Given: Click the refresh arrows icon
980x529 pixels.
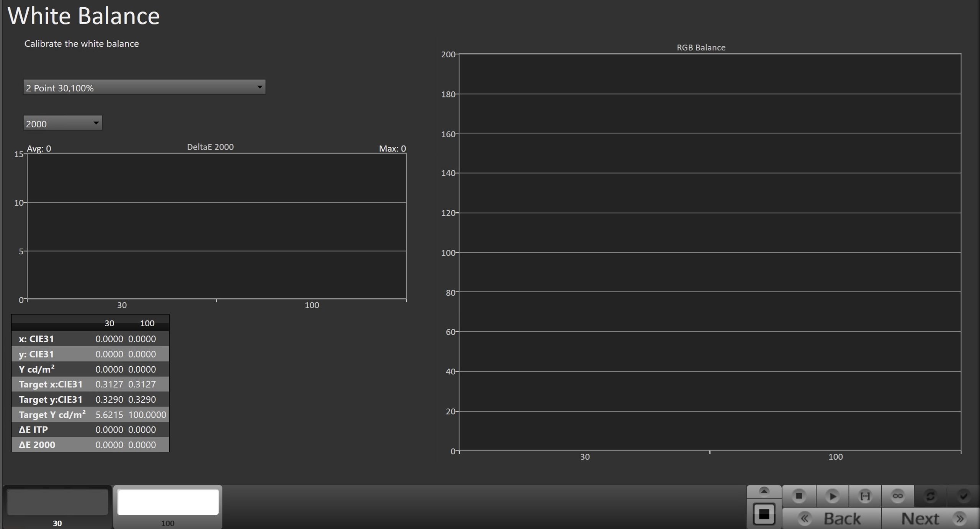Looking at the screenshot, I should pos(930,496).
